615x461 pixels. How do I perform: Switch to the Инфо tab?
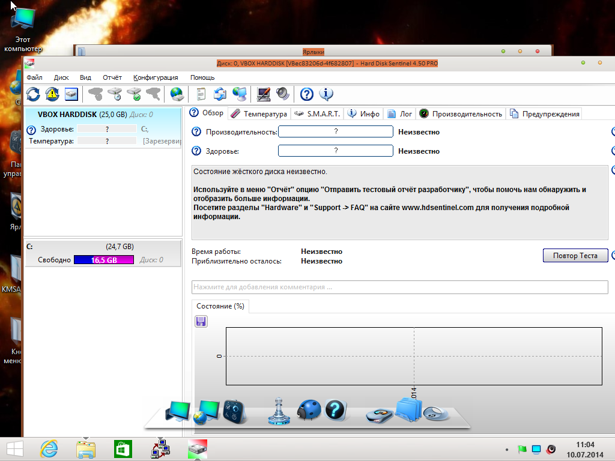[363, 113]
